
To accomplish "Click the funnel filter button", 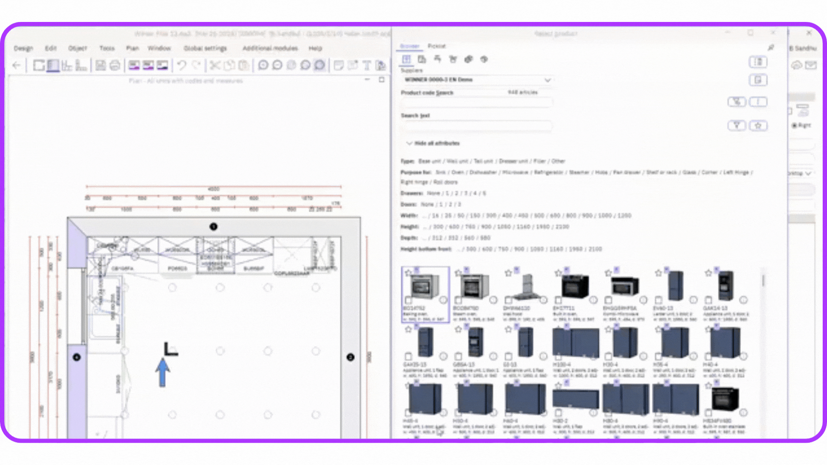I will [x=737, y=126].
